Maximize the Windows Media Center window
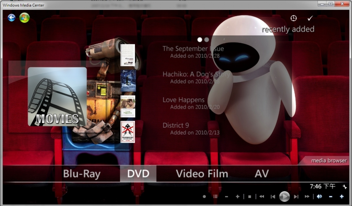This screenshot has width=352, height=206. pos(330,4)
